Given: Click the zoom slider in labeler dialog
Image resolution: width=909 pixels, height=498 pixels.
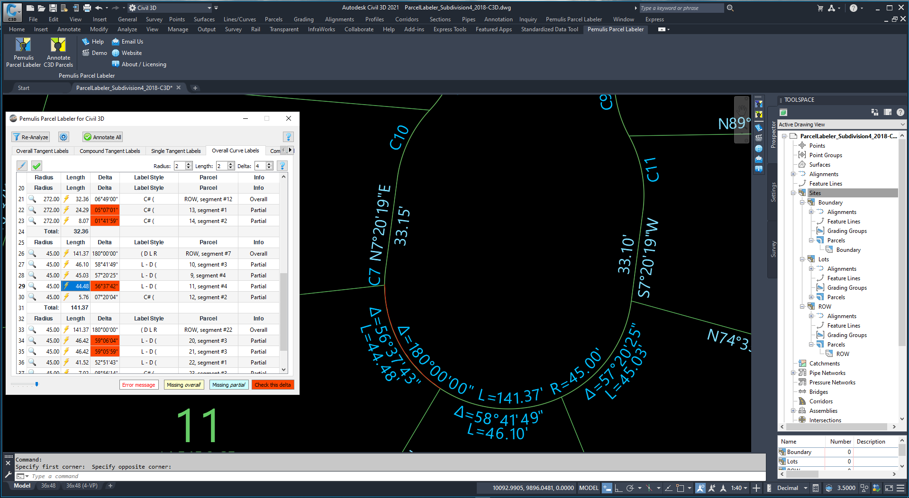Looking at the screenshot, I should click(36, 384).
